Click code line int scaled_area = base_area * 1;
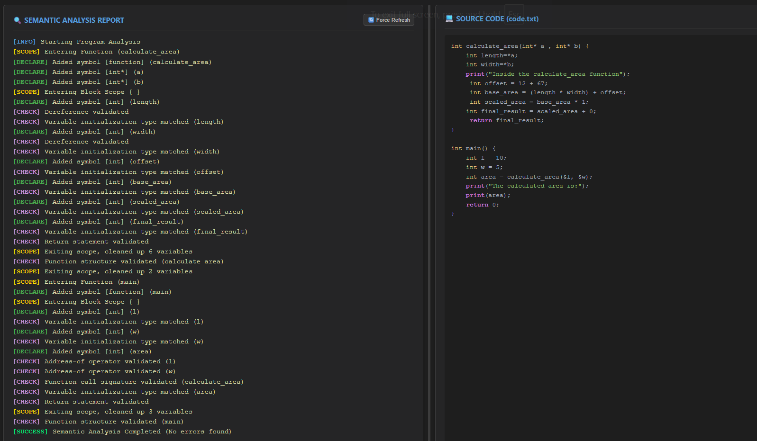 click(529, 102)
